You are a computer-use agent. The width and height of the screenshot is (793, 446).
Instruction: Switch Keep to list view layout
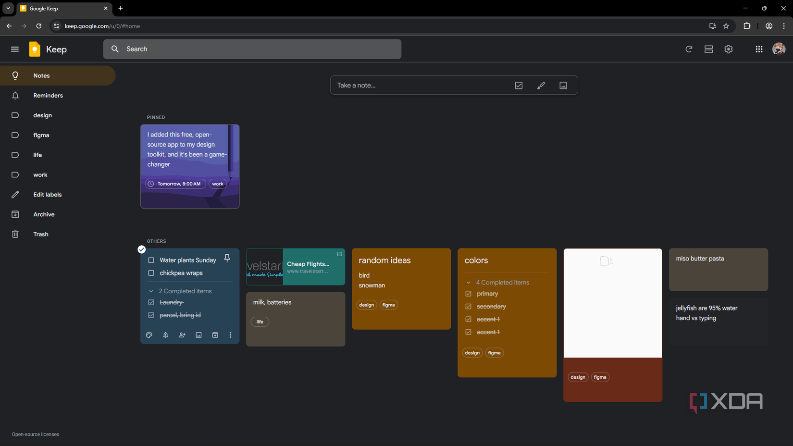708,49
